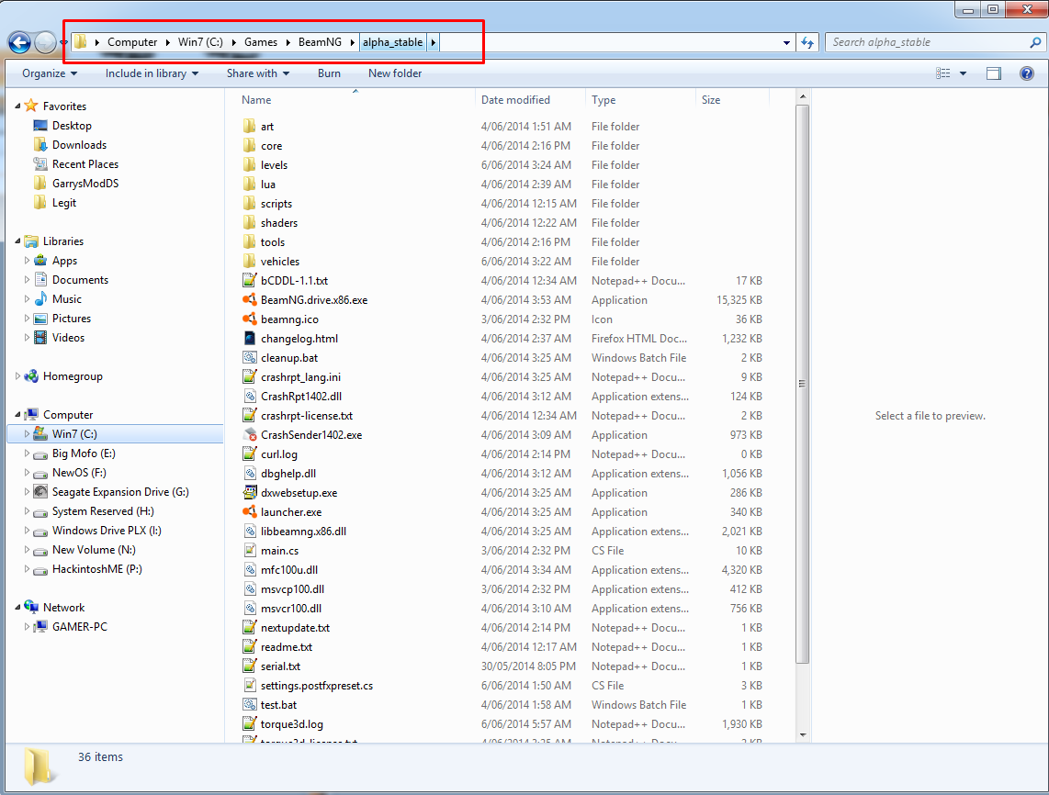The image size is (1049, 795).
Task: Open the recent pages dropdown arrow
Action: tap(63, 42)
